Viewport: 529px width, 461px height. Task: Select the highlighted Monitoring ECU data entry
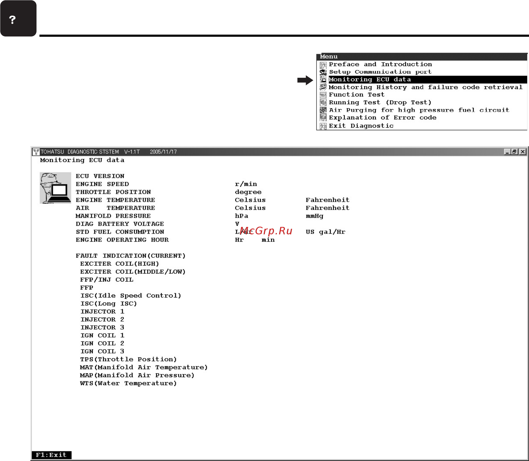tap(370, 79)
